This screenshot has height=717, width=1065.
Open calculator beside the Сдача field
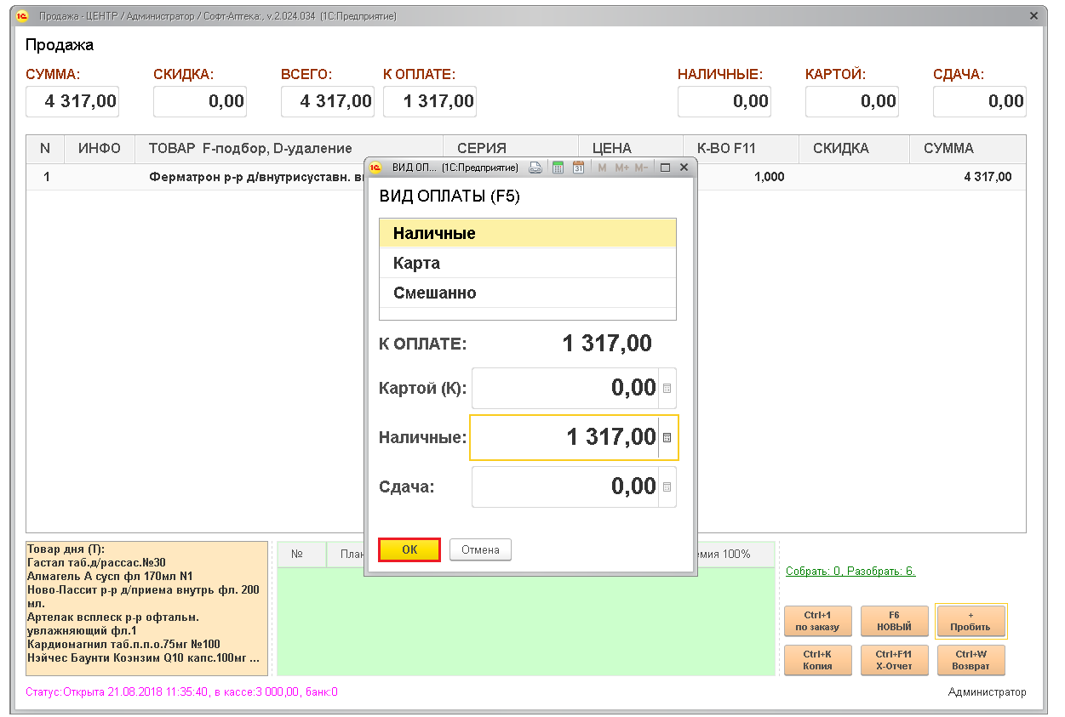(667, 487)
